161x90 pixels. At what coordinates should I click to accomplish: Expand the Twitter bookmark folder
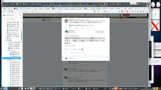click(x=6, y=38)
